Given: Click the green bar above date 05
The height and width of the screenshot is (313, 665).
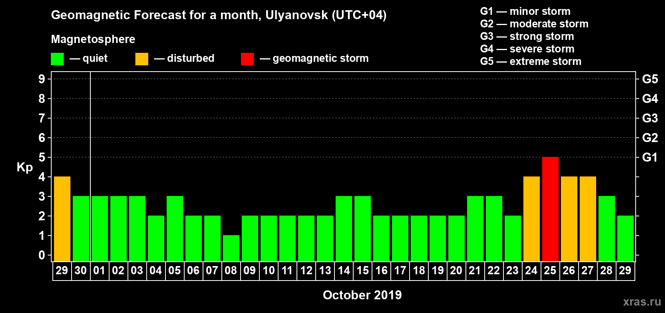Looking at the screenshot, I should [175, 228].
